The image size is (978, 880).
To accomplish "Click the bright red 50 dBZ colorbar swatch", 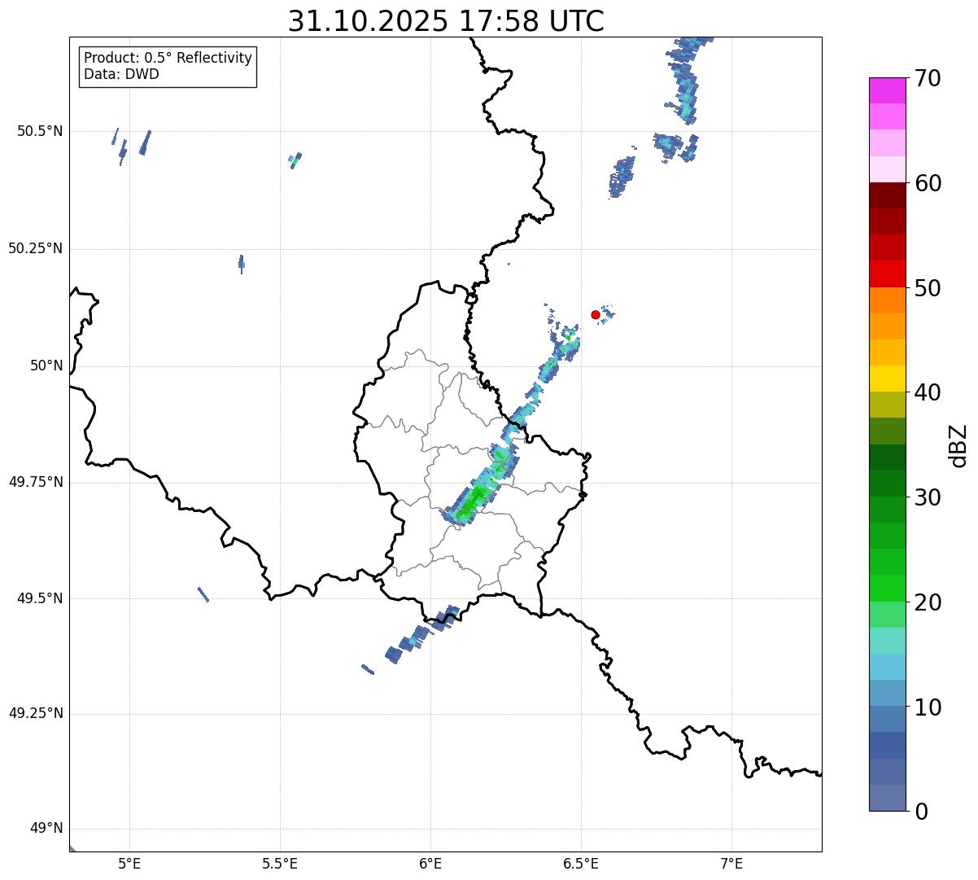I will pyautogui.click(x=887, y=274).
